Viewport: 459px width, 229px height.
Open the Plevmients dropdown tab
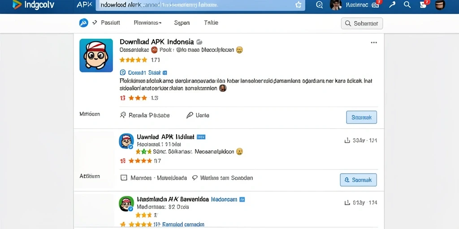(x=147, y=23)
